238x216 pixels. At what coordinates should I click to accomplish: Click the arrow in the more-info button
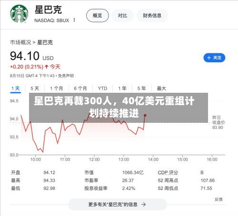pos(143,205)
